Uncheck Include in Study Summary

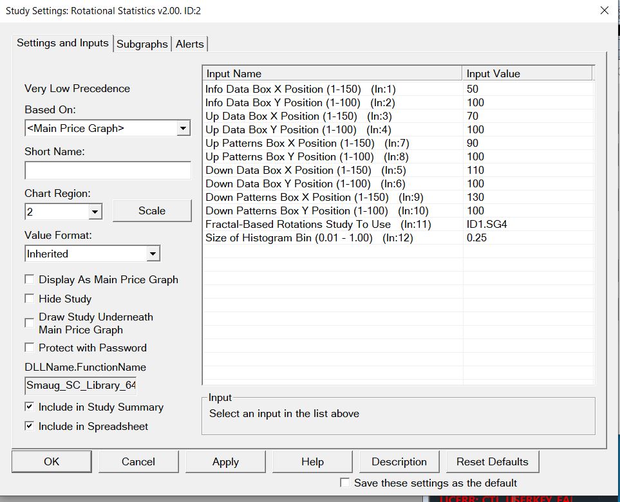29,407
